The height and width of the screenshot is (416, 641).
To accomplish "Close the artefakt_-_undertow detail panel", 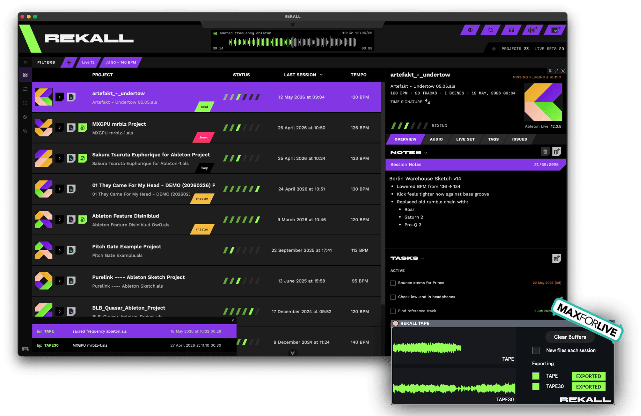I will coord(563,71).
